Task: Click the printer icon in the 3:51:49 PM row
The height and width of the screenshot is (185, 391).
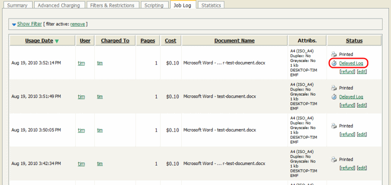Action: [x=334, y=88]
